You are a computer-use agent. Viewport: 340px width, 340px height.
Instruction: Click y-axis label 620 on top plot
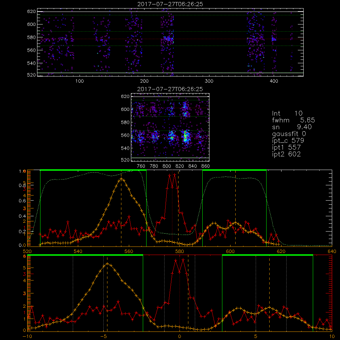point(31,12)
